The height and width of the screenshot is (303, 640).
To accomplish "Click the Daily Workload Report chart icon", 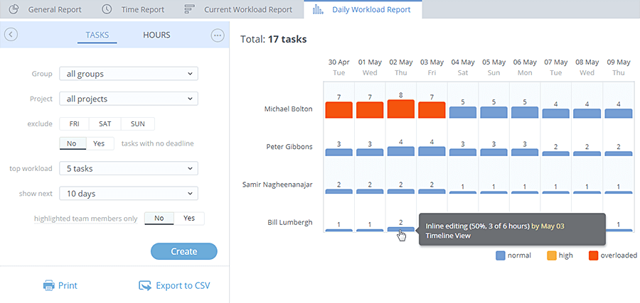I will point(318,9).
